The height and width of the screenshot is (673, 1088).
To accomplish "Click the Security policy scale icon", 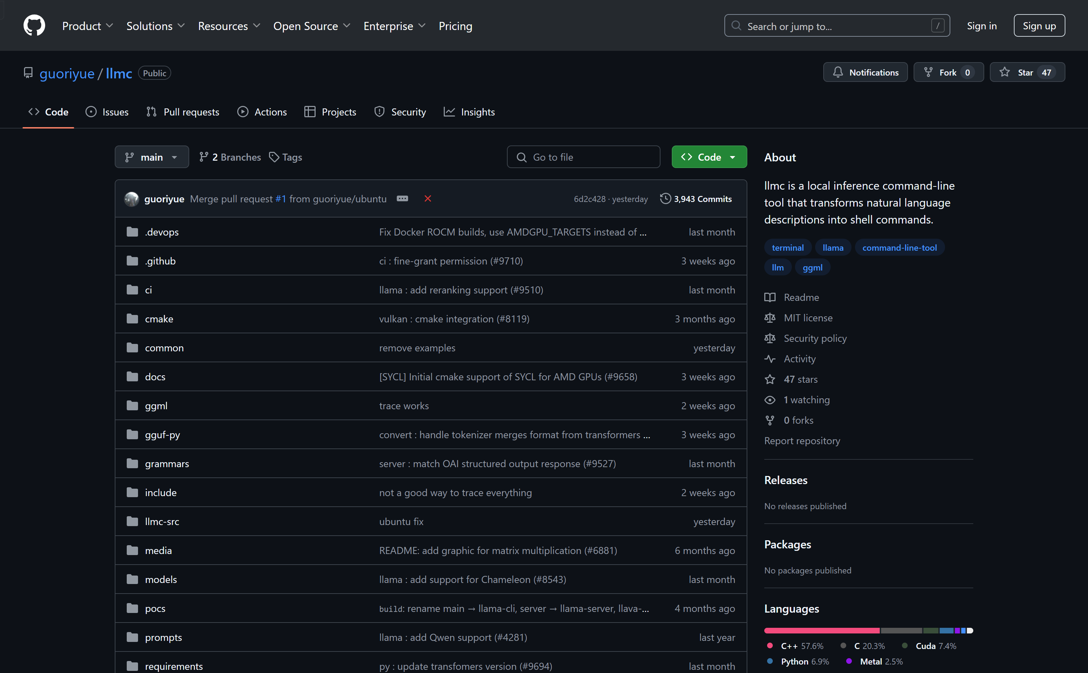I will tap(770, 338).
